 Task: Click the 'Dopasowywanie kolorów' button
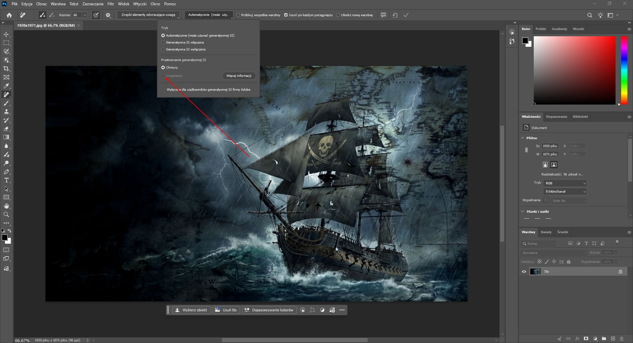[x=269, y=310]
